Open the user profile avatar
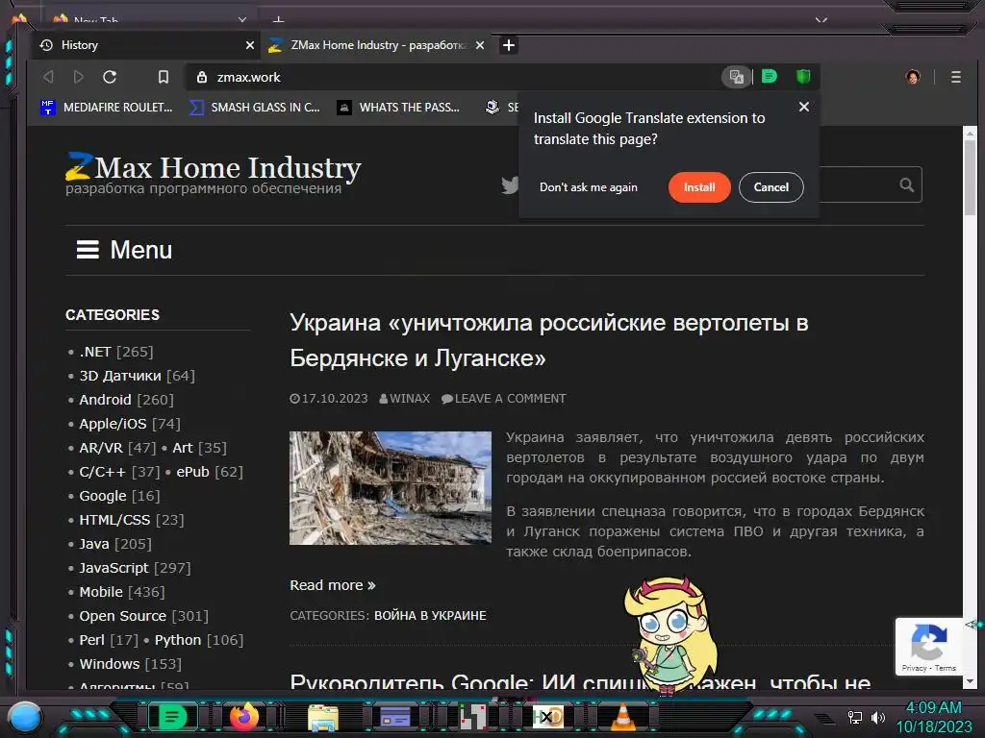The image size is (985, 738). 913,77
